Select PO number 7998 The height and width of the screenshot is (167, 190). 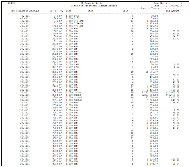tap(55, 131)
